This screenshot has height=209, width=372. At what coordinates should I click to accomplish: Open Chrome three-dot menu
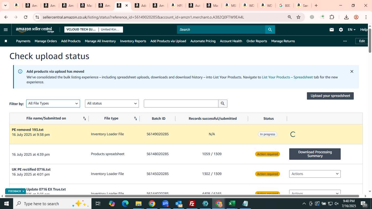[366, 17]
